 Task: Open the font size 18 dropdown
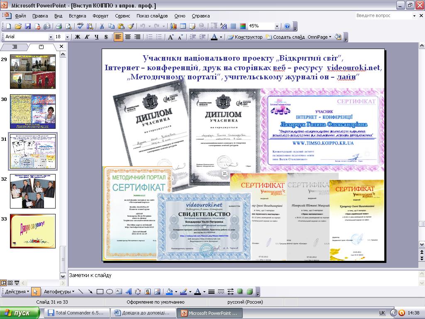[x=68, y=37]
